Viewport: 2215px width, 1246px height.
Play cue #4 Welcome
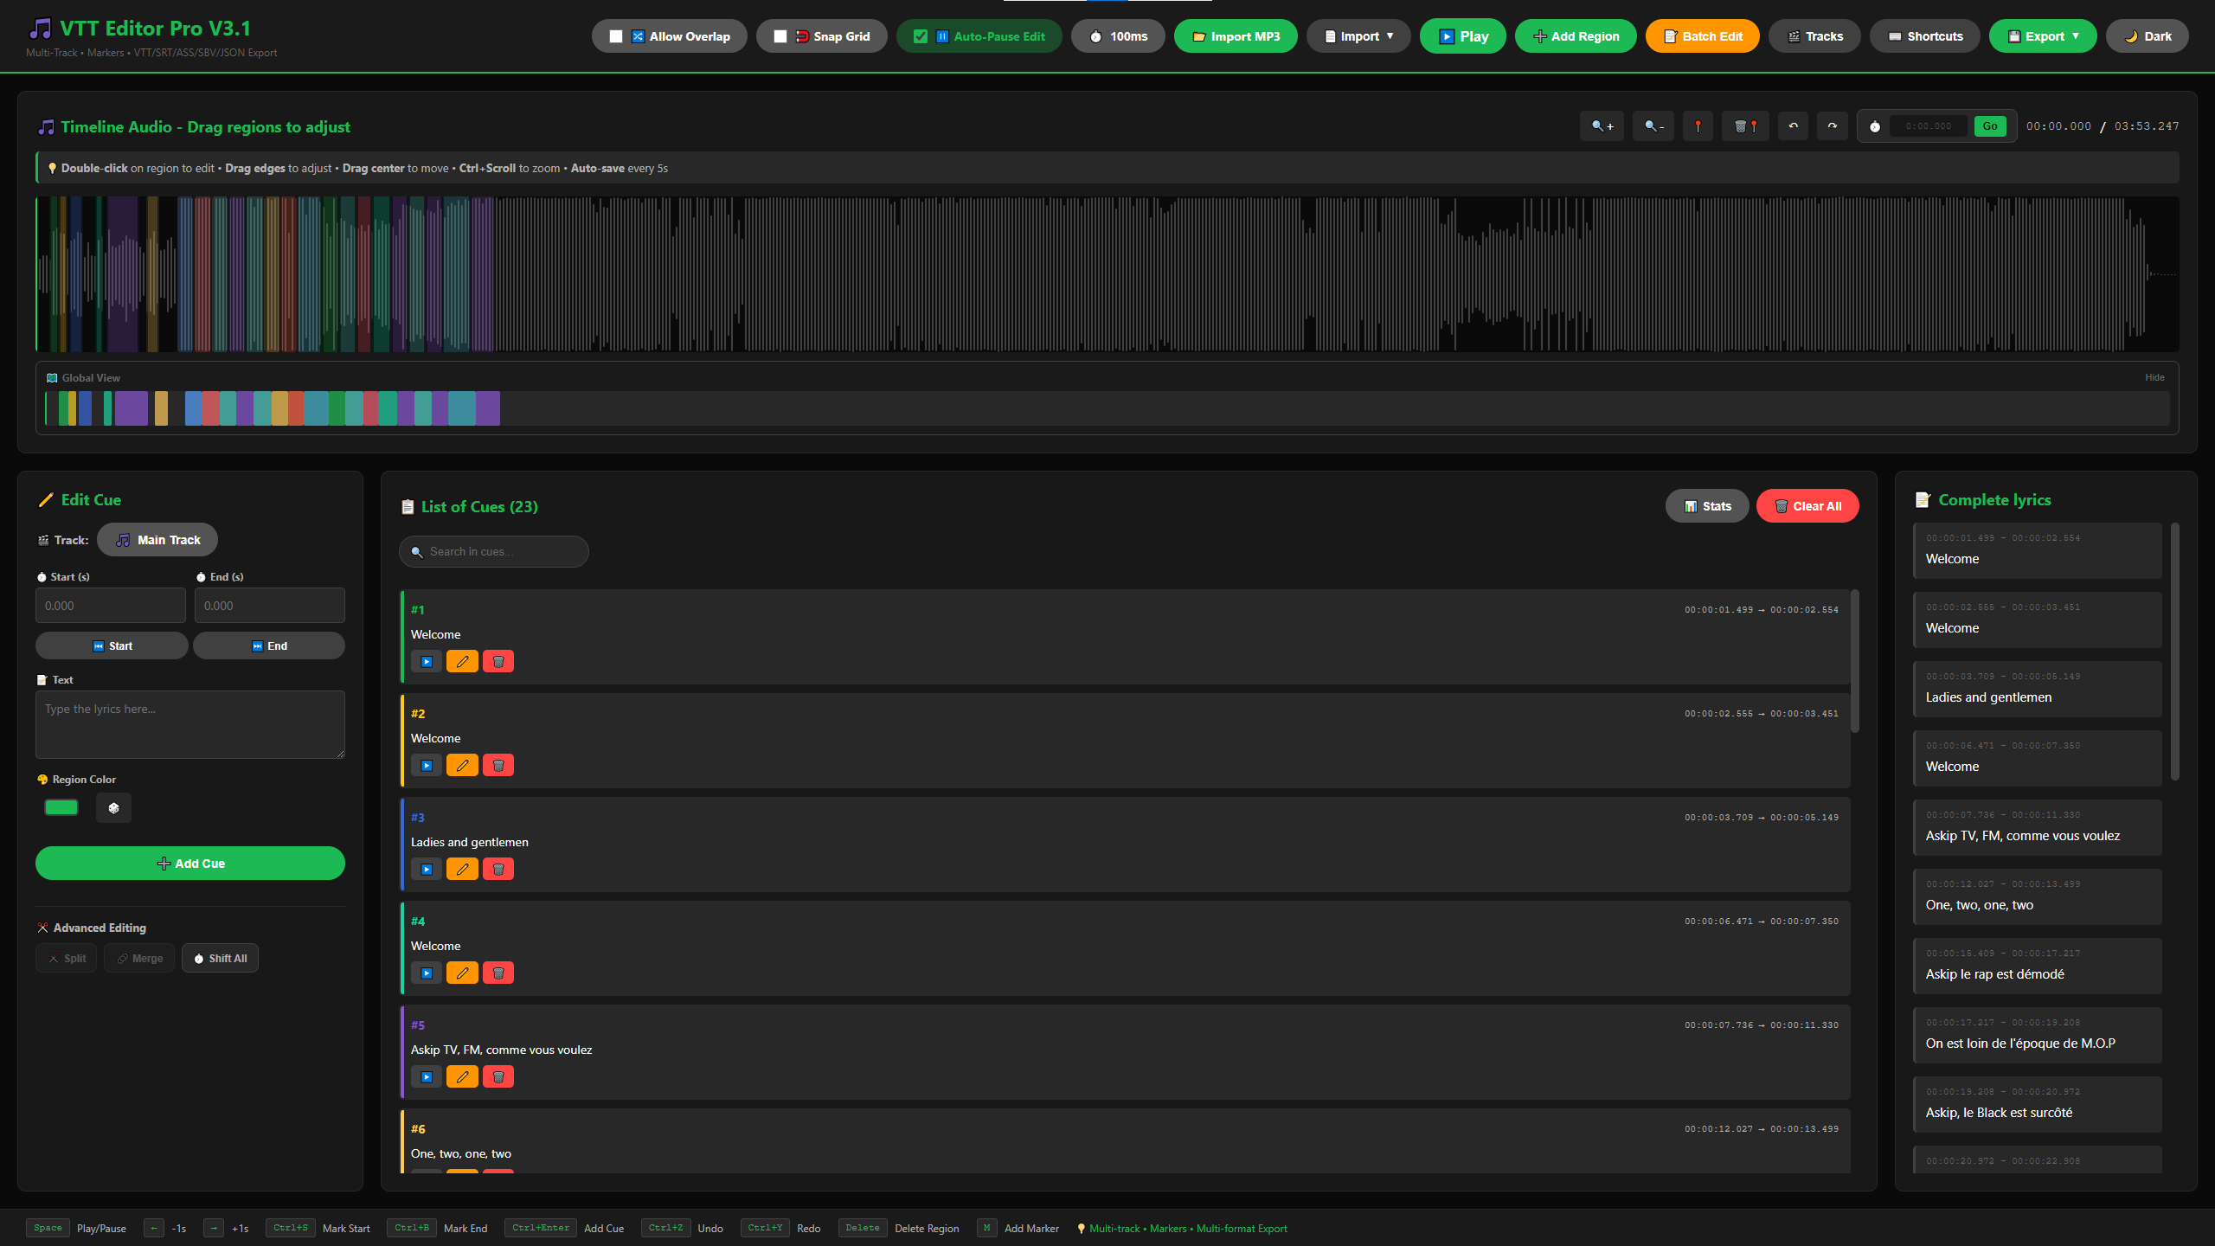[x=427, y=973]
